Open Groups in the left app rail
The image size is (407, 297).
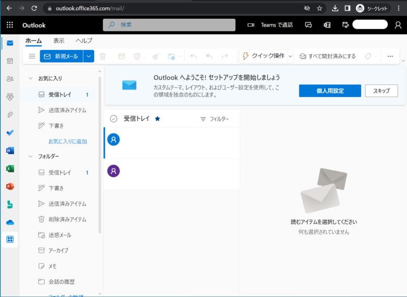tap(10, 97)
